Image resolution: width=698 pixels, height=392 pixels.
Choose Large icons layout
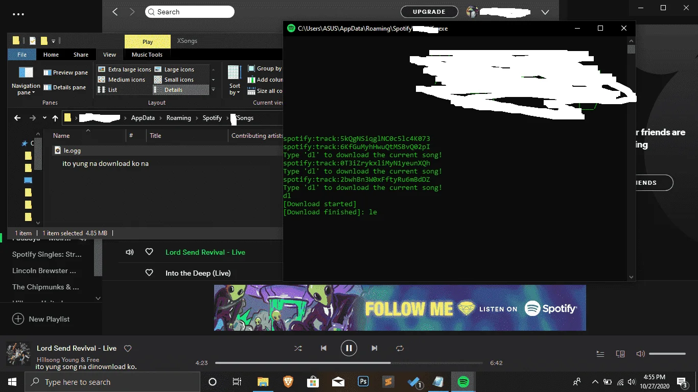click(174, 69)
